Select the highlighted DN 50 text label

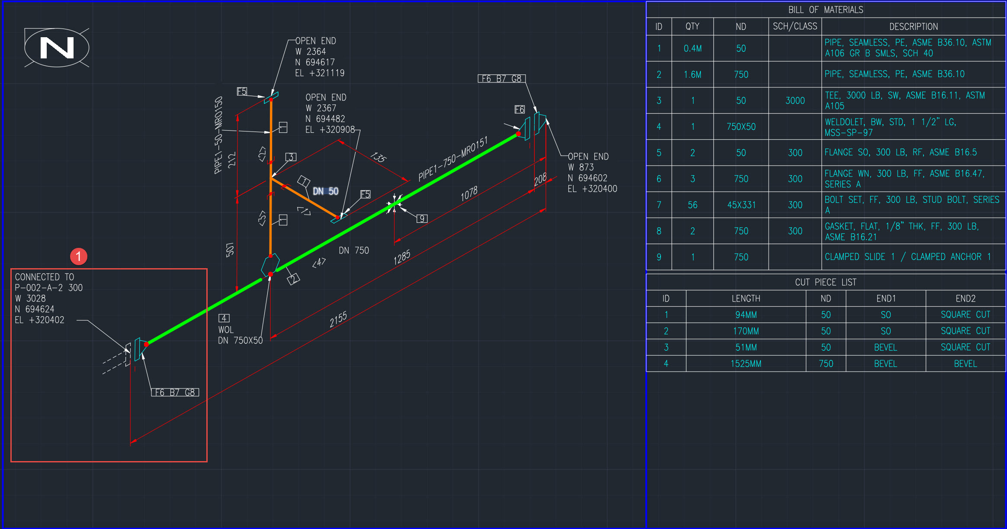(325, 191)
